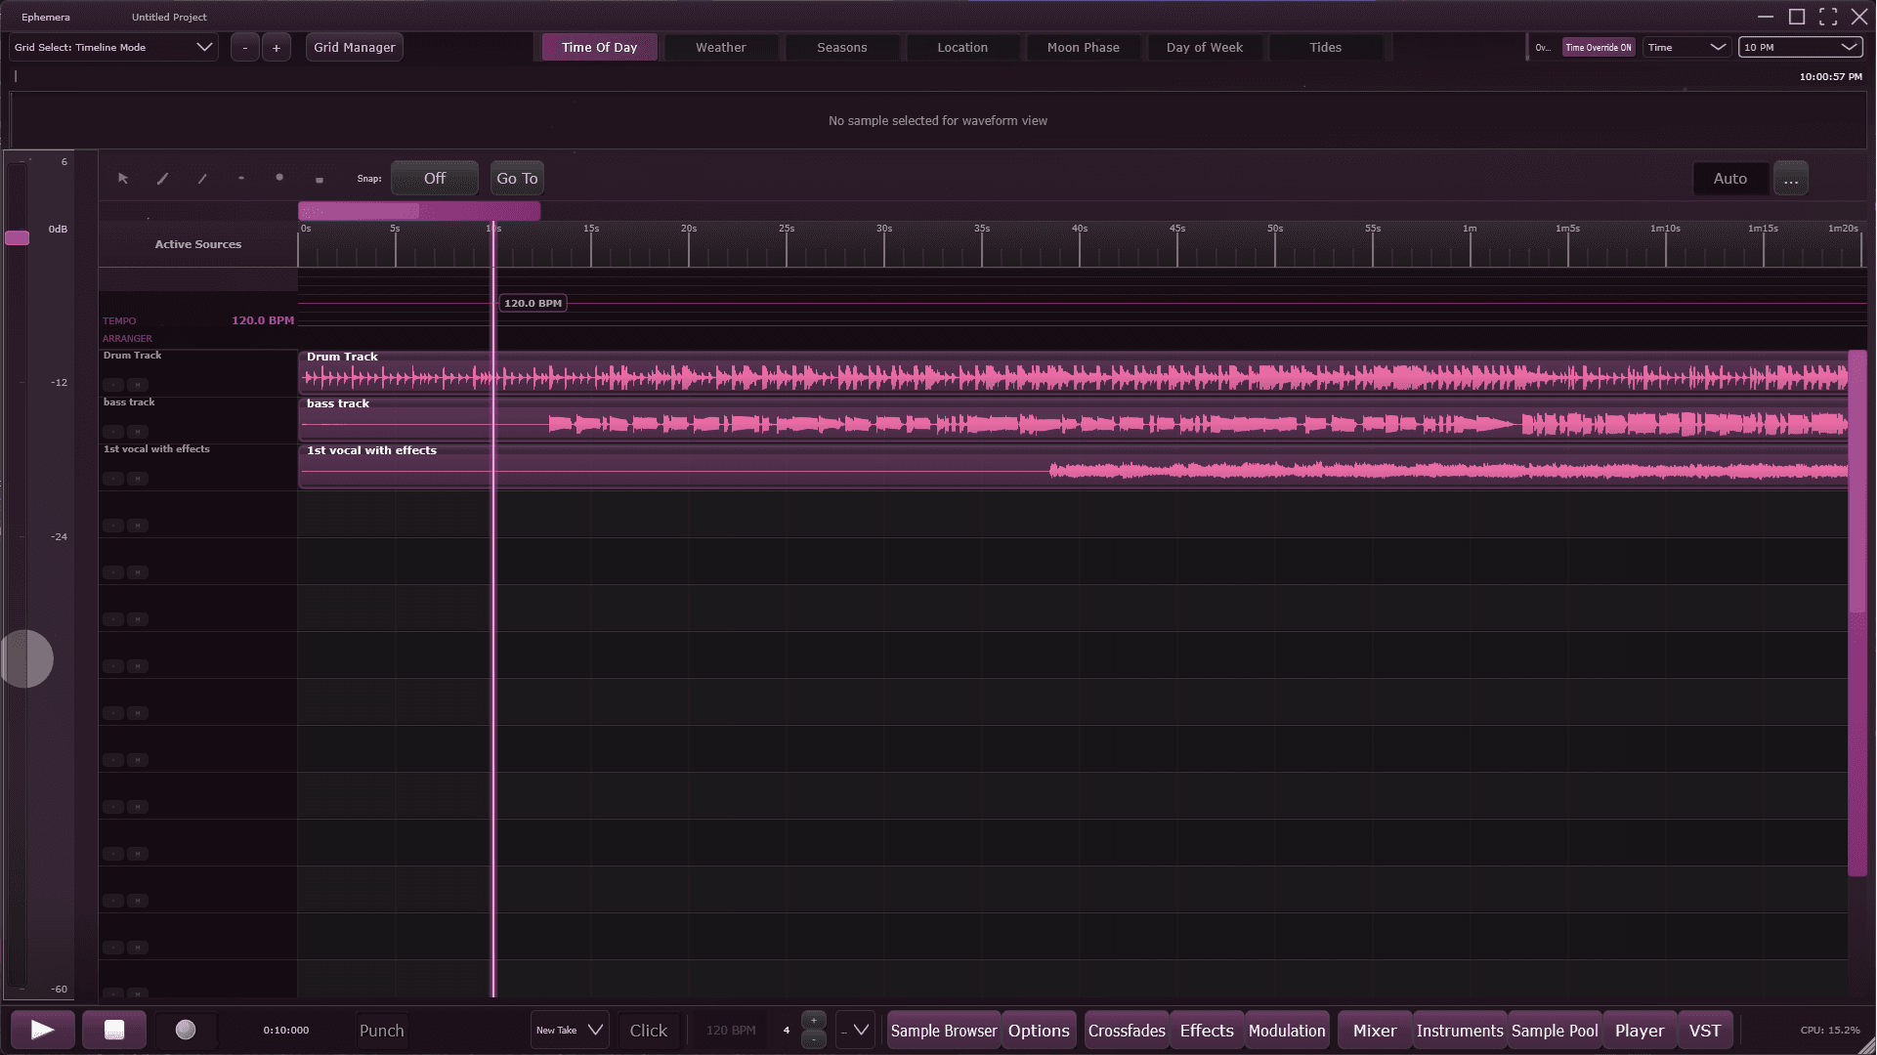
Task: Open Grid Select Timeline Mode dropdown
Action: [113, 47]
